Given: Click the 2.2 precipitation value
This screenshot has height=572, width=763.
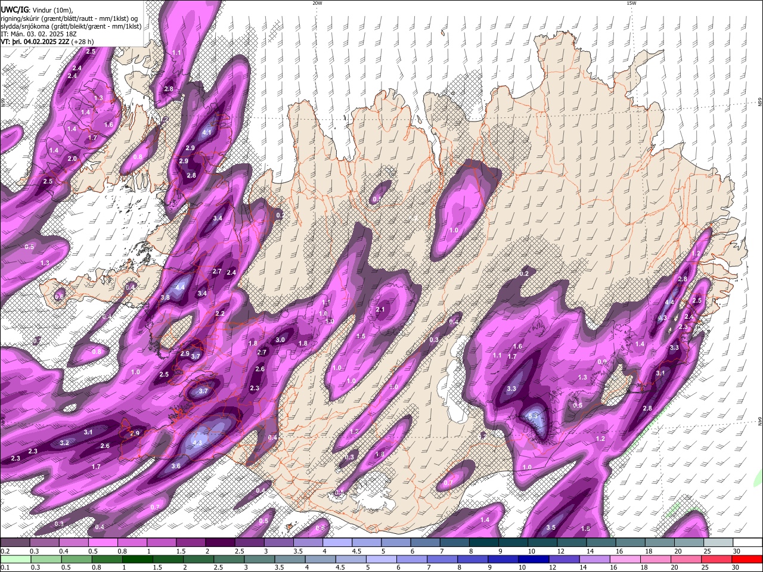Looking at the screenshot, I should pyautogui.click(x=220, y=313).
